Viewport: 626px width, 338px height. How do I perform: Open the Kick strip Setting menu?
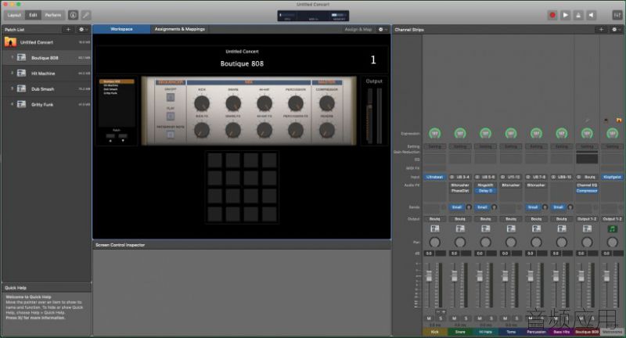pyautogui.click(x=435, y=146)
